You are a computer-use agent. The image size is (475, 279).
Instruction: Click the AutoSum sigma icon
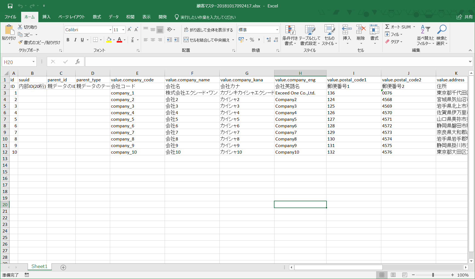coord(387,27)
